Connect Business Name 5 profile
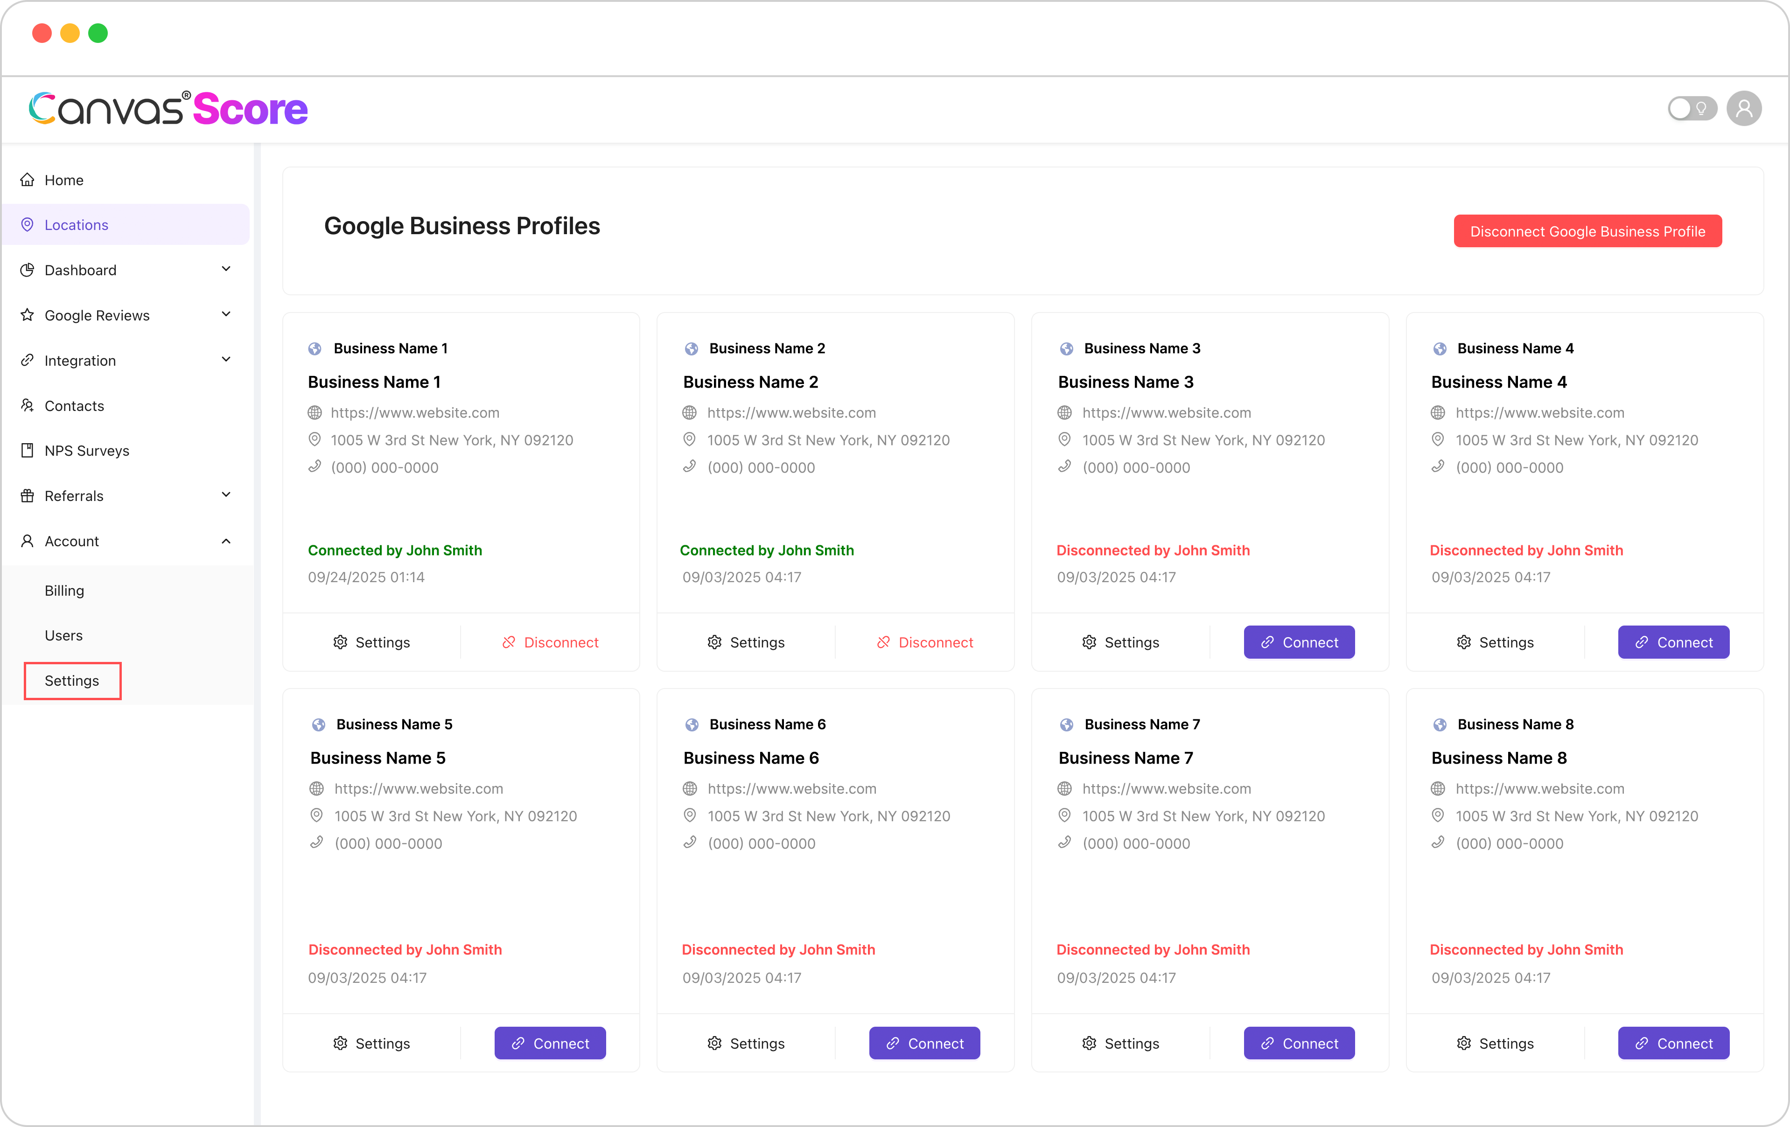Image resolution: width=1790 pixels, height=1127 pixels. (550, 1043)
